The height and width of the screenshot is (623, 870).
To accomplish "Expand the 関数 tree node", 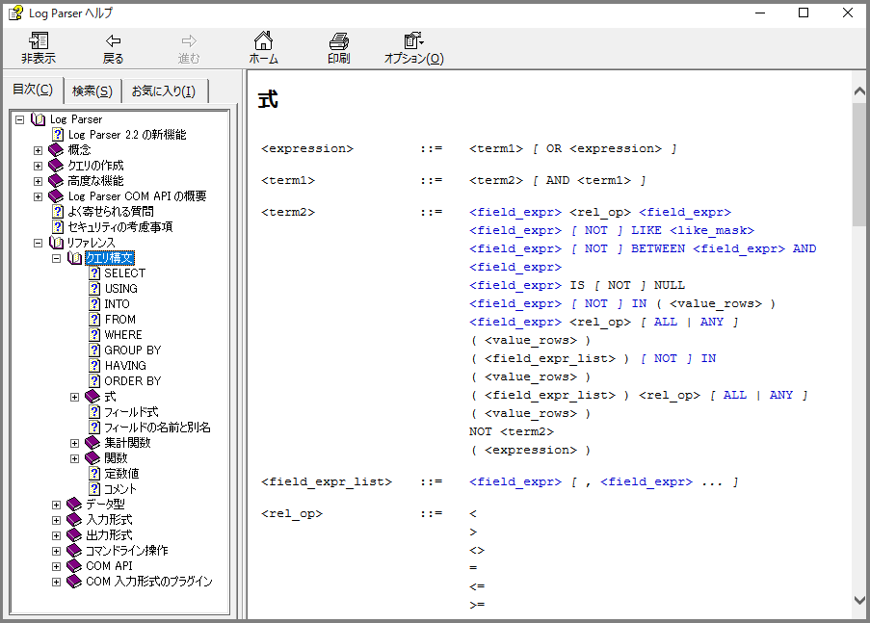I will (74, 458).
